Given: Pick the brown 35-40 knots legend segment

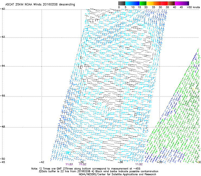Looking at the screenshot, I should (171, 3).
